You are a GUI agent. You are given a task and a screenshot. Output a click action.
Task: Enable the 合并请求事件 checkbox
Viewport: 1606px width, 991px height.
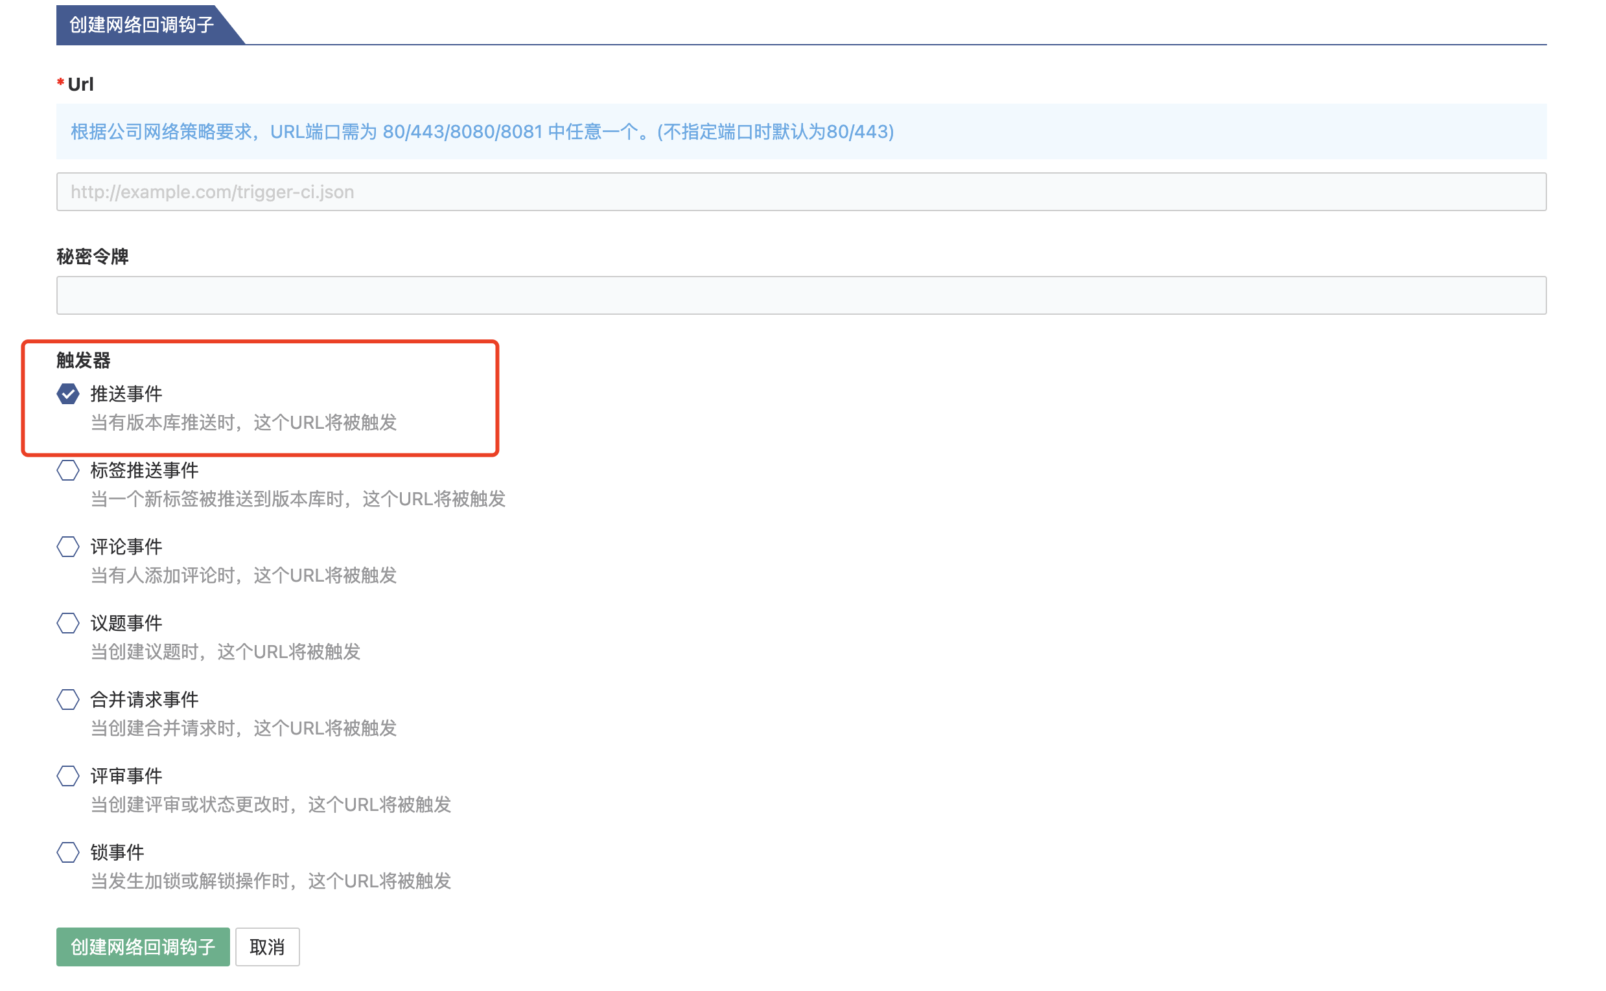pyautogui.click(x=67, y=700)
